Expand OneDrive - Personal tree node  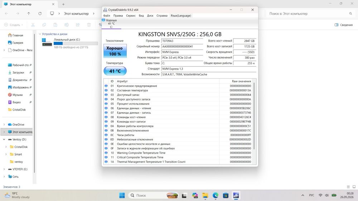pyautogui.click(x=4, y=50)
